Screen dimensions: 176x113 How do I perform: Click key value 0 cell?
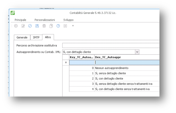point(82,68)
